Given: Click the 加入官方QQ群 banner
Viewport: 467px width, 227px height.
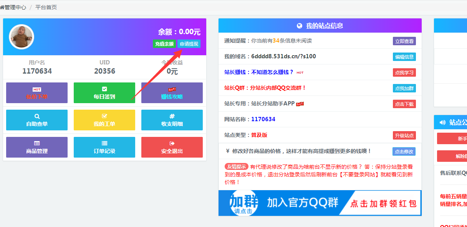Looking at the screenshot, I should click(319, 203).
